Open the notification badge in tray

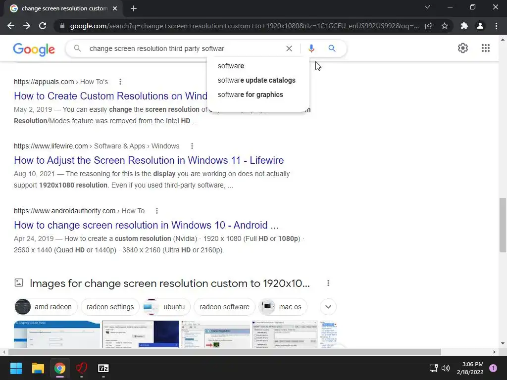493,368
